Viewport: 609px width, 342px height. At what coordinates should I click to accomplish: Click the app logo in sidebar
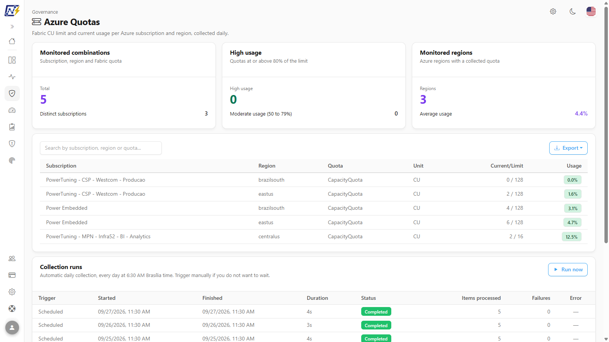12,10
